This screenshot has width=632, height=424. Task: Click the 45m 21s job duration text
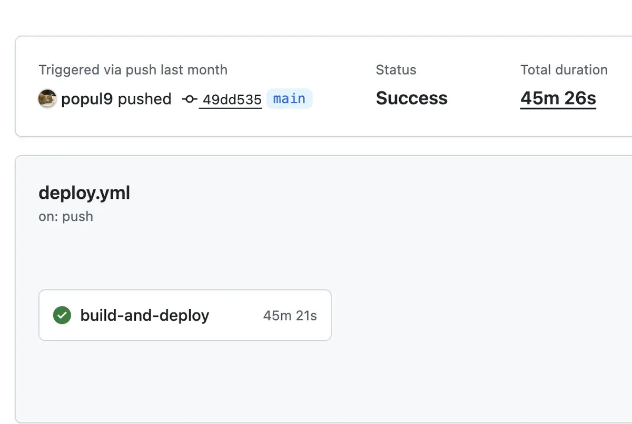[x=290, y=315]
